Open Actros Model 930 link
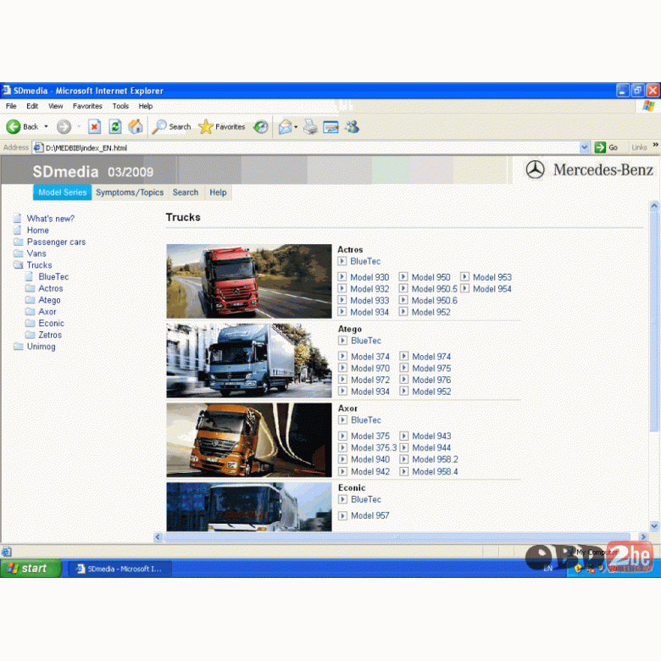Image resolution: width=661 pixels, height=661 pixels. pyautogui.click(x=369, y=277)
